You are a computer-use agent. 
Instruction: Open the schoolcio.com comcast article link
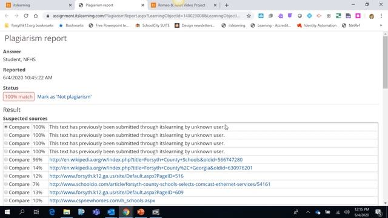pos(160,184)
